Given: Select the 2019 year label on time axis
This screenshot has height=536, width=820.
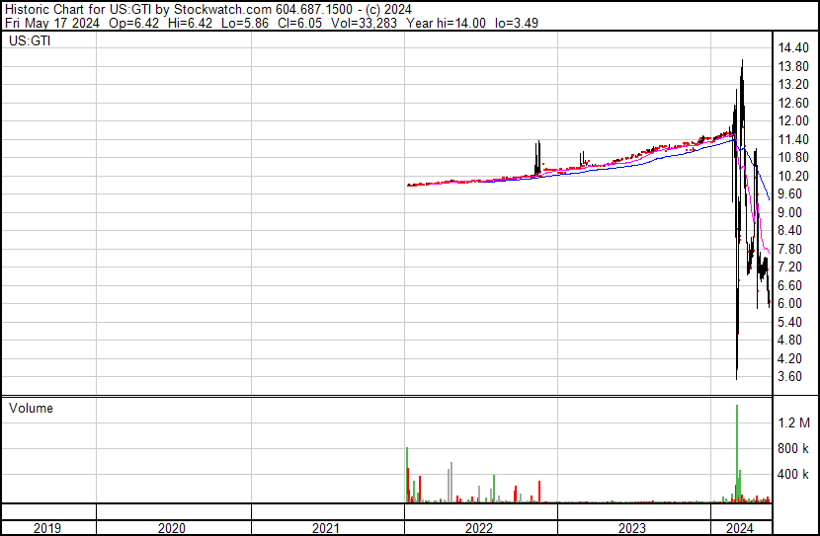Looking at the screenshot, I should [47, 528].
